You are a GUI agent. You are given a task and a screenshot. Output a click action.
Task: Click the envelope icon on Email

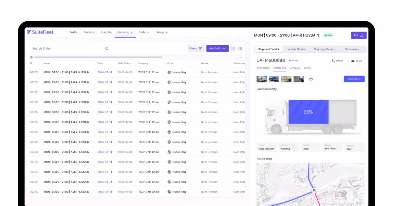[353, 61]
